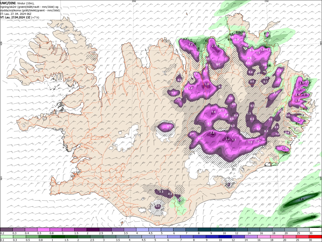This screenshot has height=242, width=322.
Task: Click the offshore rain value '3.9'
Action: (x=302, y=199)
